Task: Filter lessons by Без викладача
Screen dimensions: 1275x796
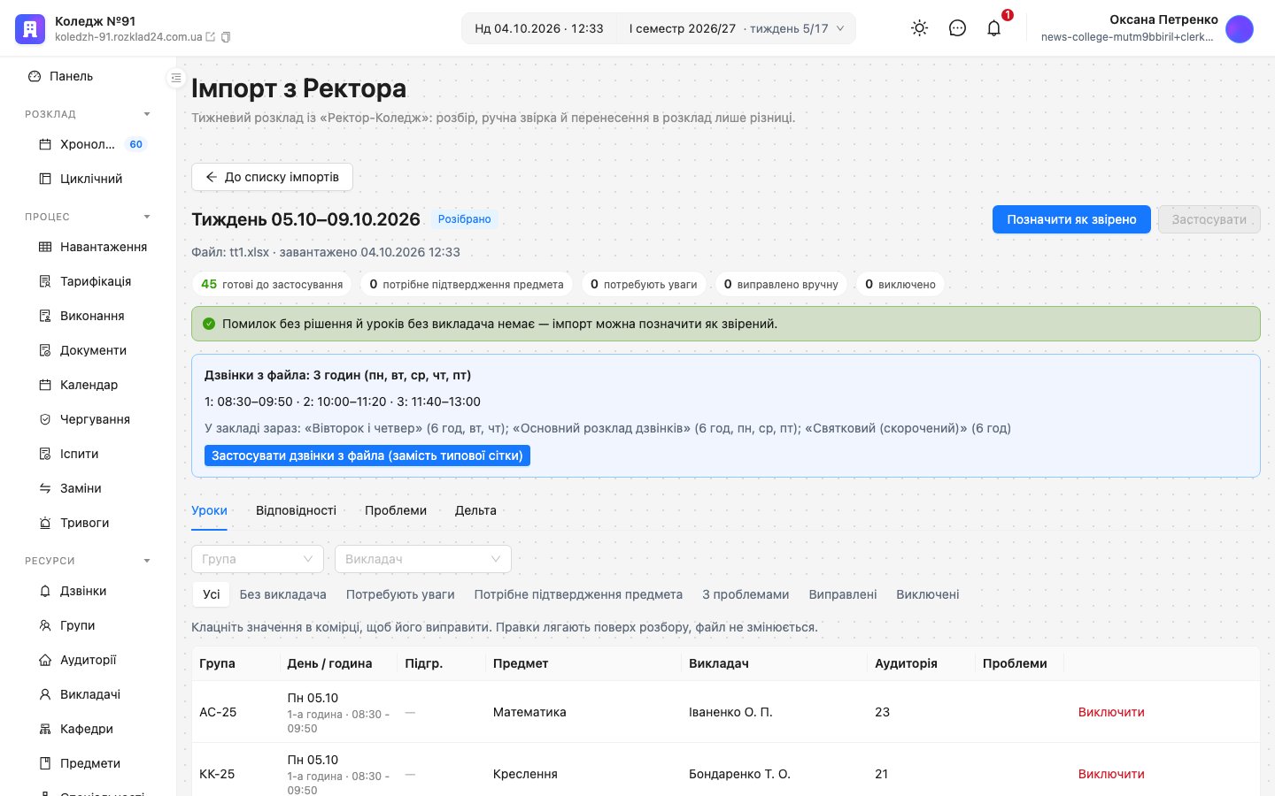Action: (x=282, y=594)
